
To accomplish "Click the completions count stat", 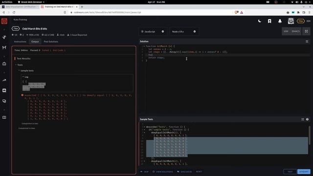I will (48, 35).
